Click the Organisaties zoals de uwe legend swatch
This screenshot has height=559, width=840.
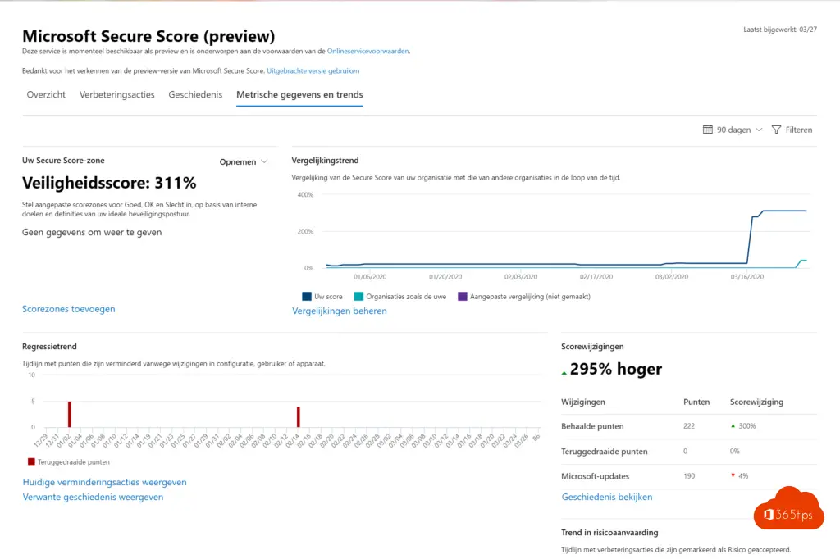(x=358, y=297)
